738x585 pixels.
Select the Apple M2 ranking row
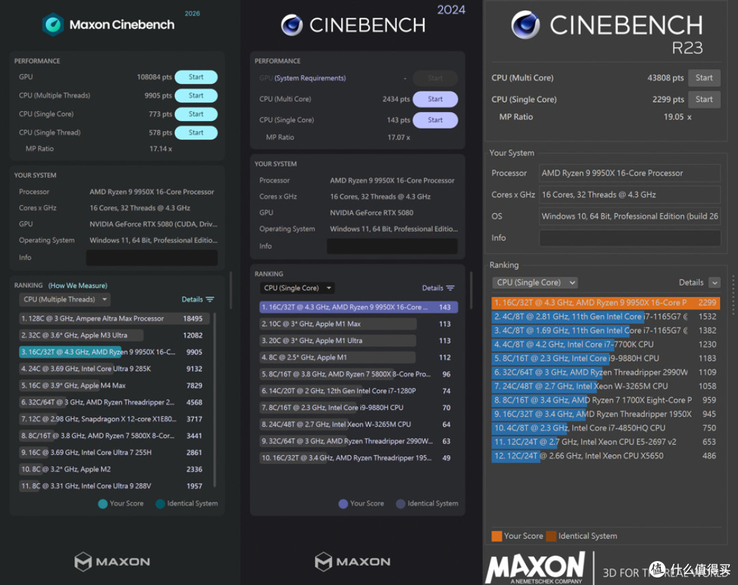point(114,470)
